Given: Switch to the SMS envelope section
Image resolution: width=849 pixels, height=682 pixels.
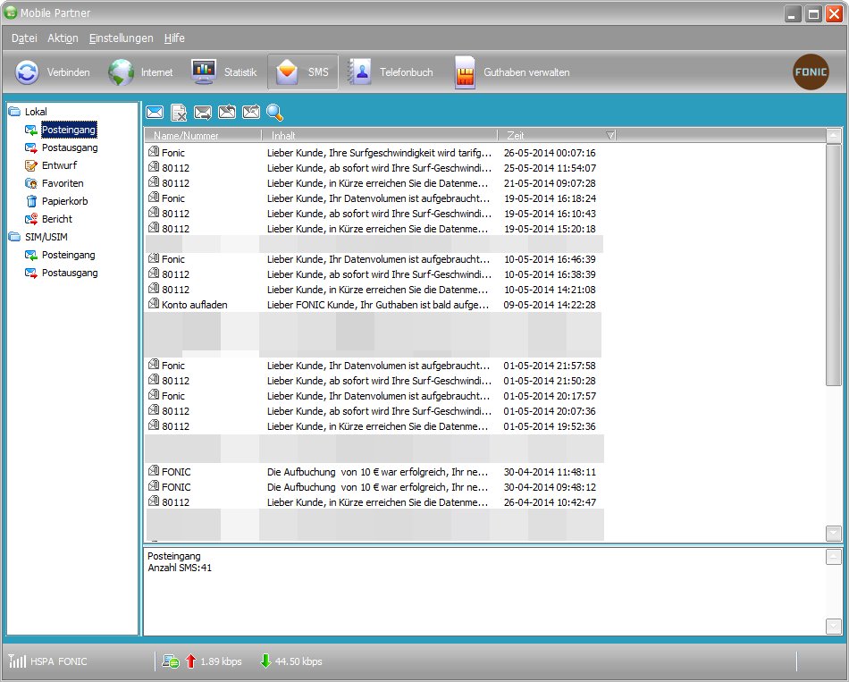Looking at the screenshot, I should point(303,72).
